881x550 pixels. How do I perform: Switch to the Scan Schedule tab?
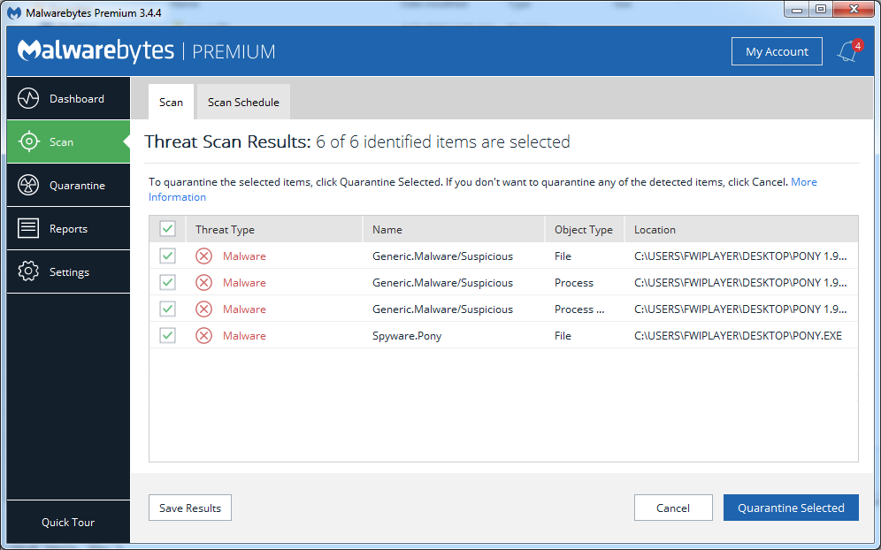[x=243, y=102]
